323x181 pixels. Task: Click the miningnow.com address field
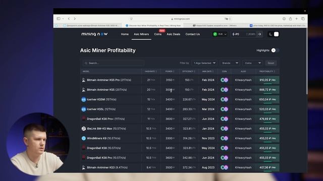coord(181,19)
